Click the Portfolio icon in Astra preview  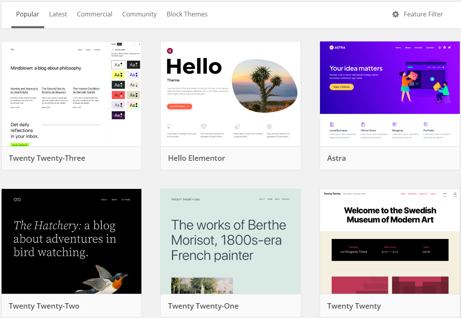tap(425, 124)
